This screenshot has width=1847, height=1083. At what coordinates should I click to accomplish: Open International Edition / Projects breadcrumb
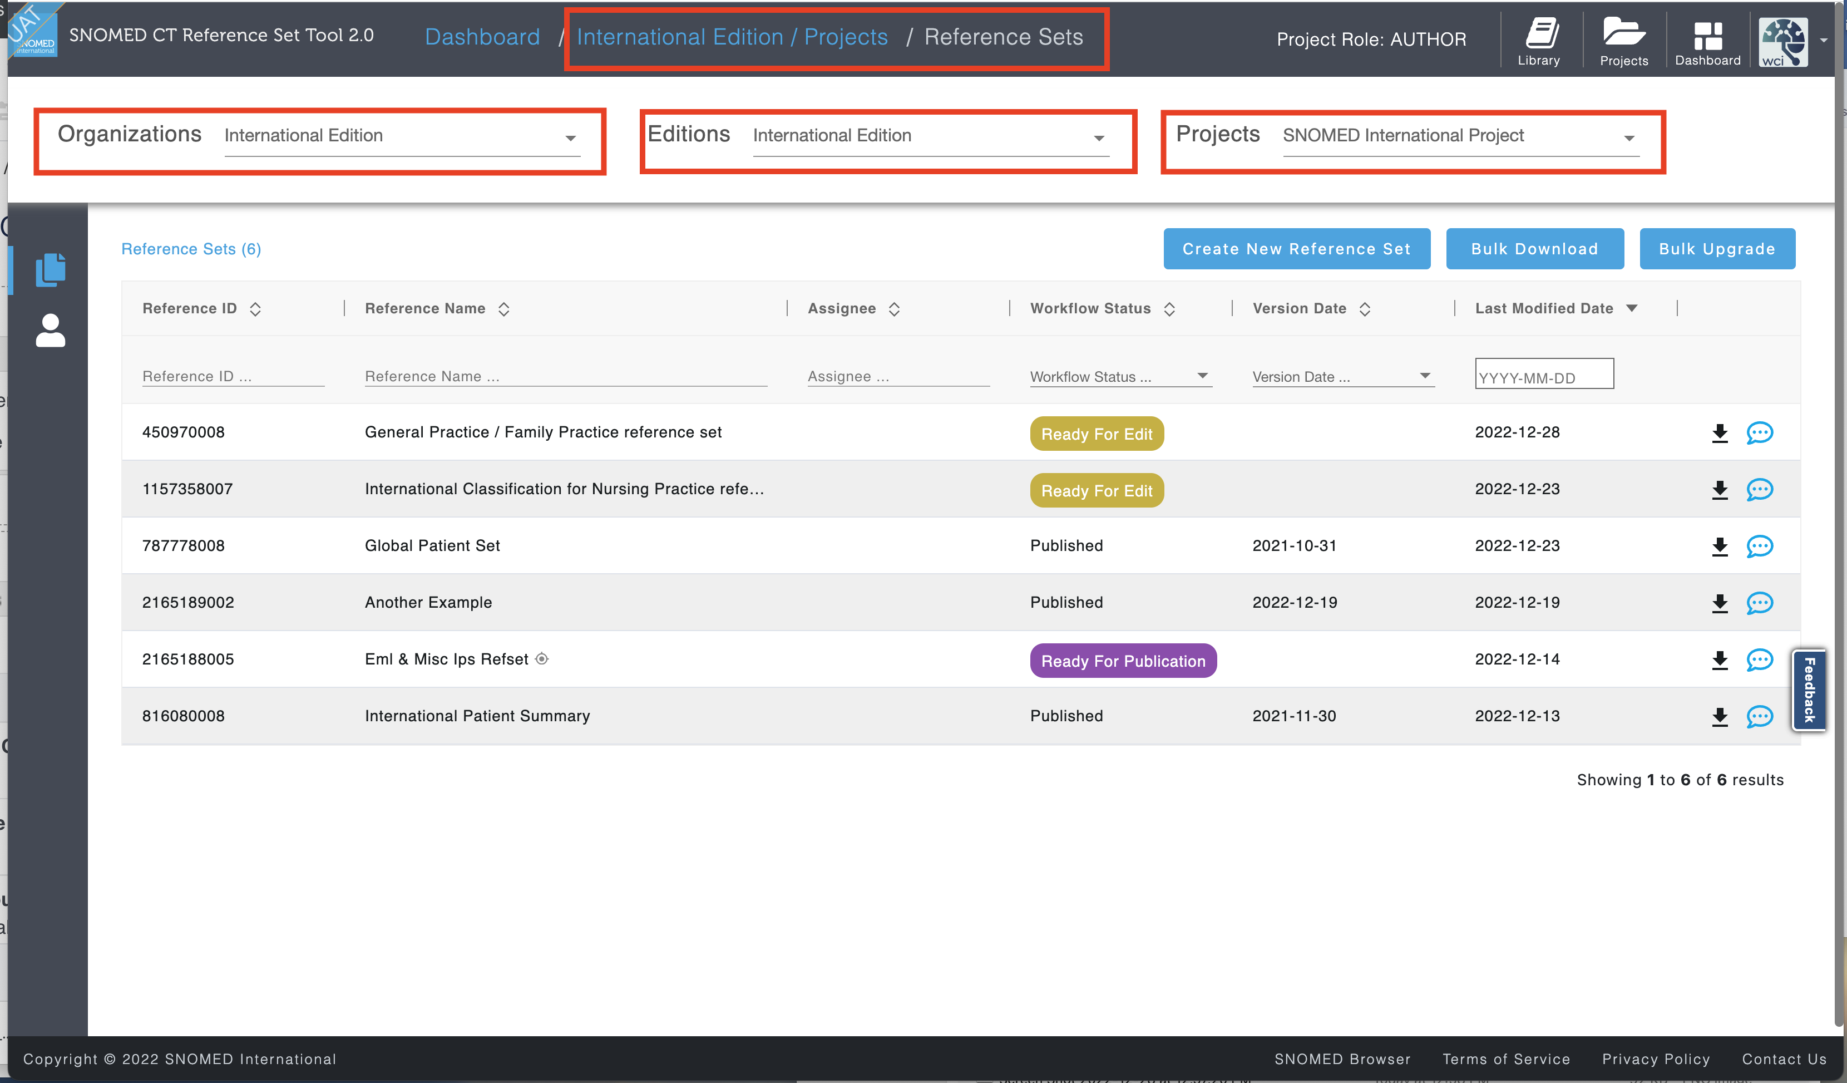click(x=732, y=37)
